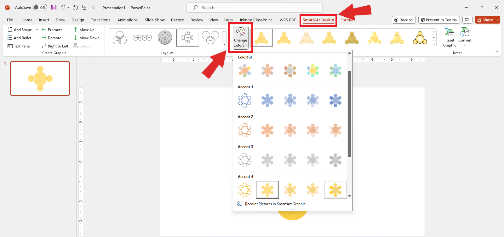Choose last Accent 4 color option
504x237 pixels.
tap(335, 190)
